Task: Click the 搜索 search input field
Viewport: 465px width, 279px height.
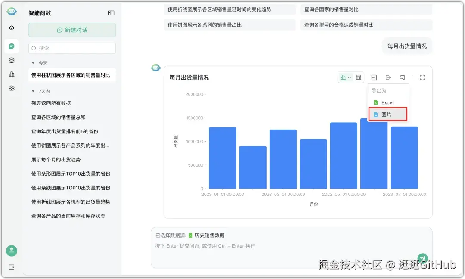Action: click(72, 48)
